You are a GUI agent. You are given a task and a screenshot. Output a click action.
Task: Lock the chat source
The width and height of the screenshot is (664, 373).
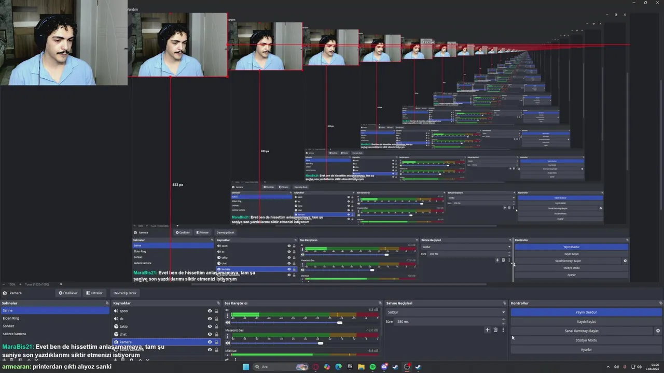point(217,334)
